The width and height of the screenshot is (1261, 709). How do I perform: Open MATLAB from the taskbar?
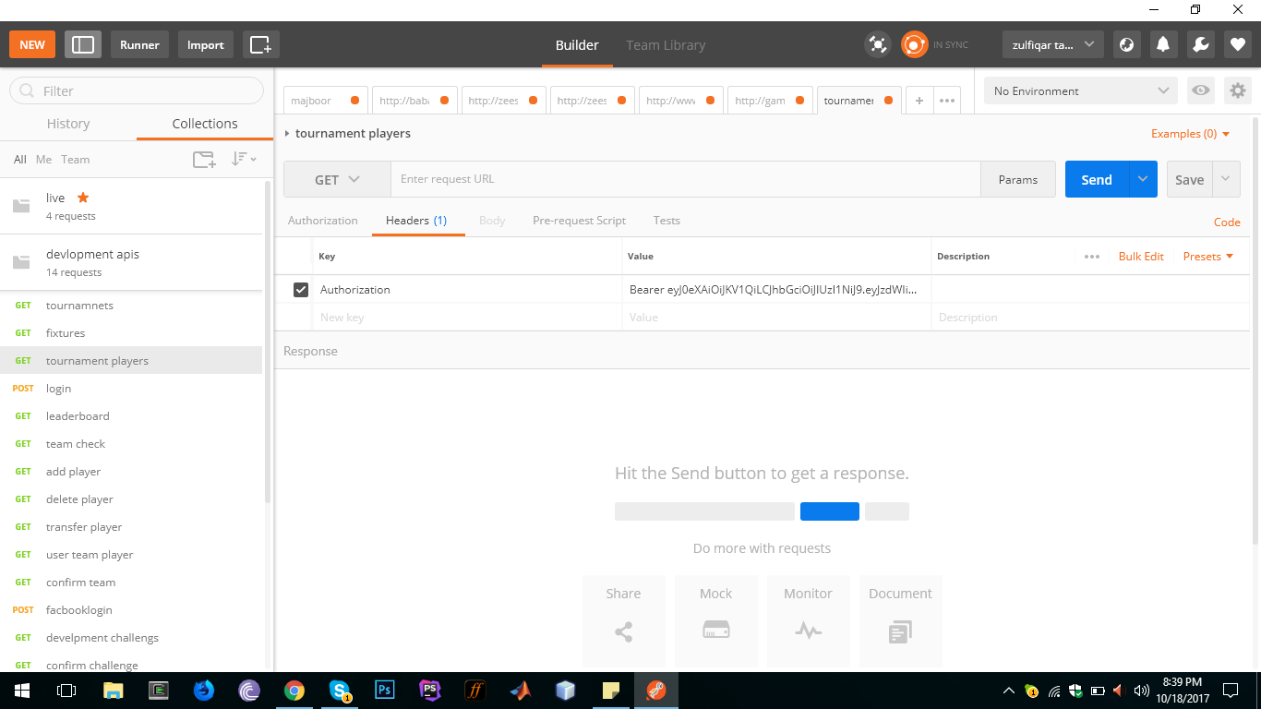[x=521, y=690]
